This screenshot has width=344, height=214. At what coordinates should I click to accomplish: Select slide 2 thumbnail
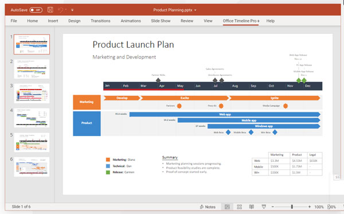coord(32,69)
